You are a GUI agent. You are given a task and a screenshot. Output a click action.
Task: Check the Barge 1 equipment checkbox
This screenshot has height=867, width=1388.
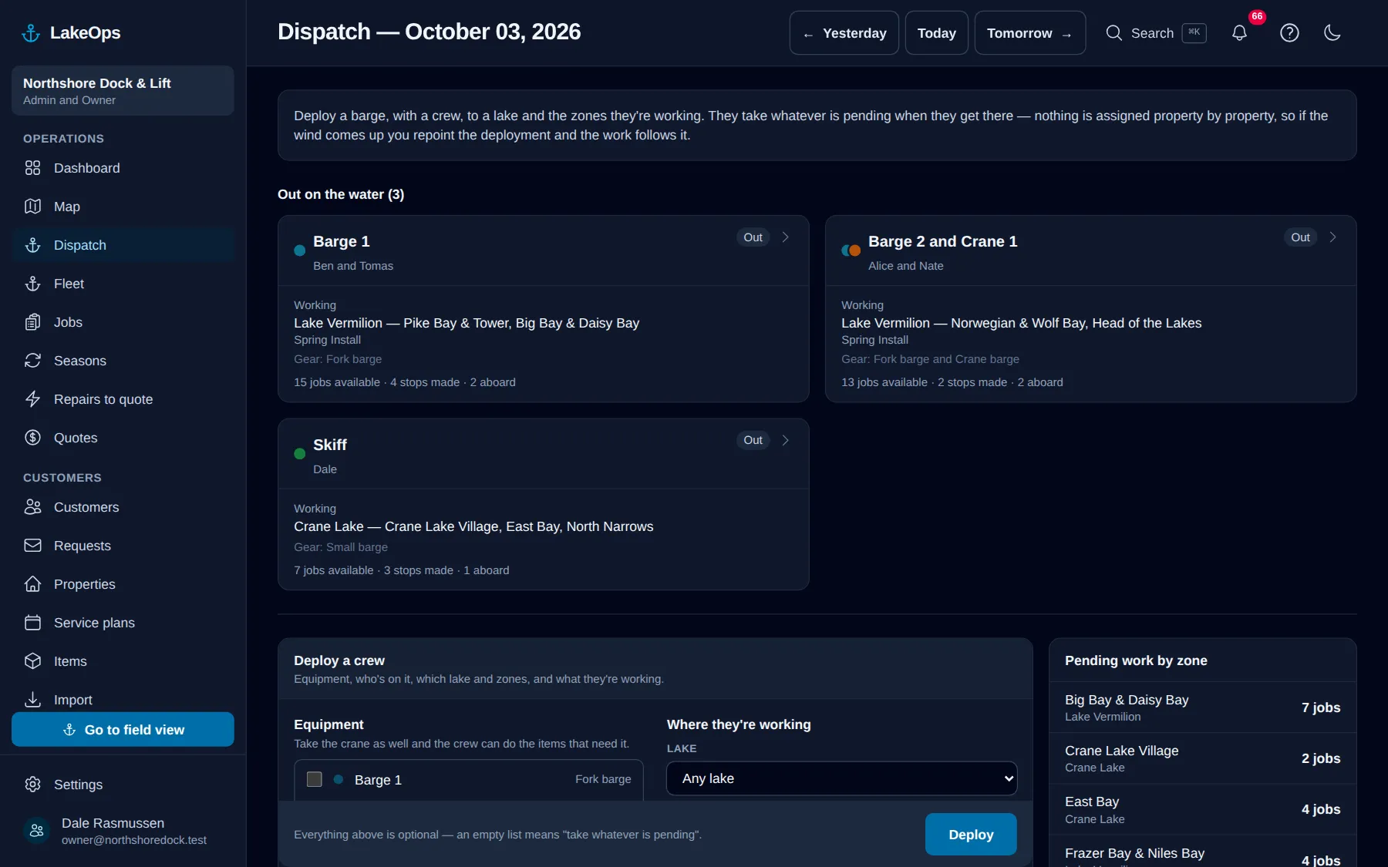coord(315,779)
